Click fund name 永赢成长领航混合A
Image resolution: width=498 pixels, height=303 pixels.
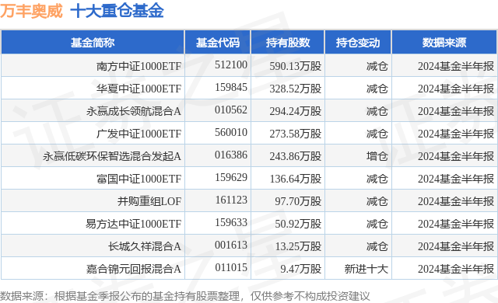coord(134,111)
